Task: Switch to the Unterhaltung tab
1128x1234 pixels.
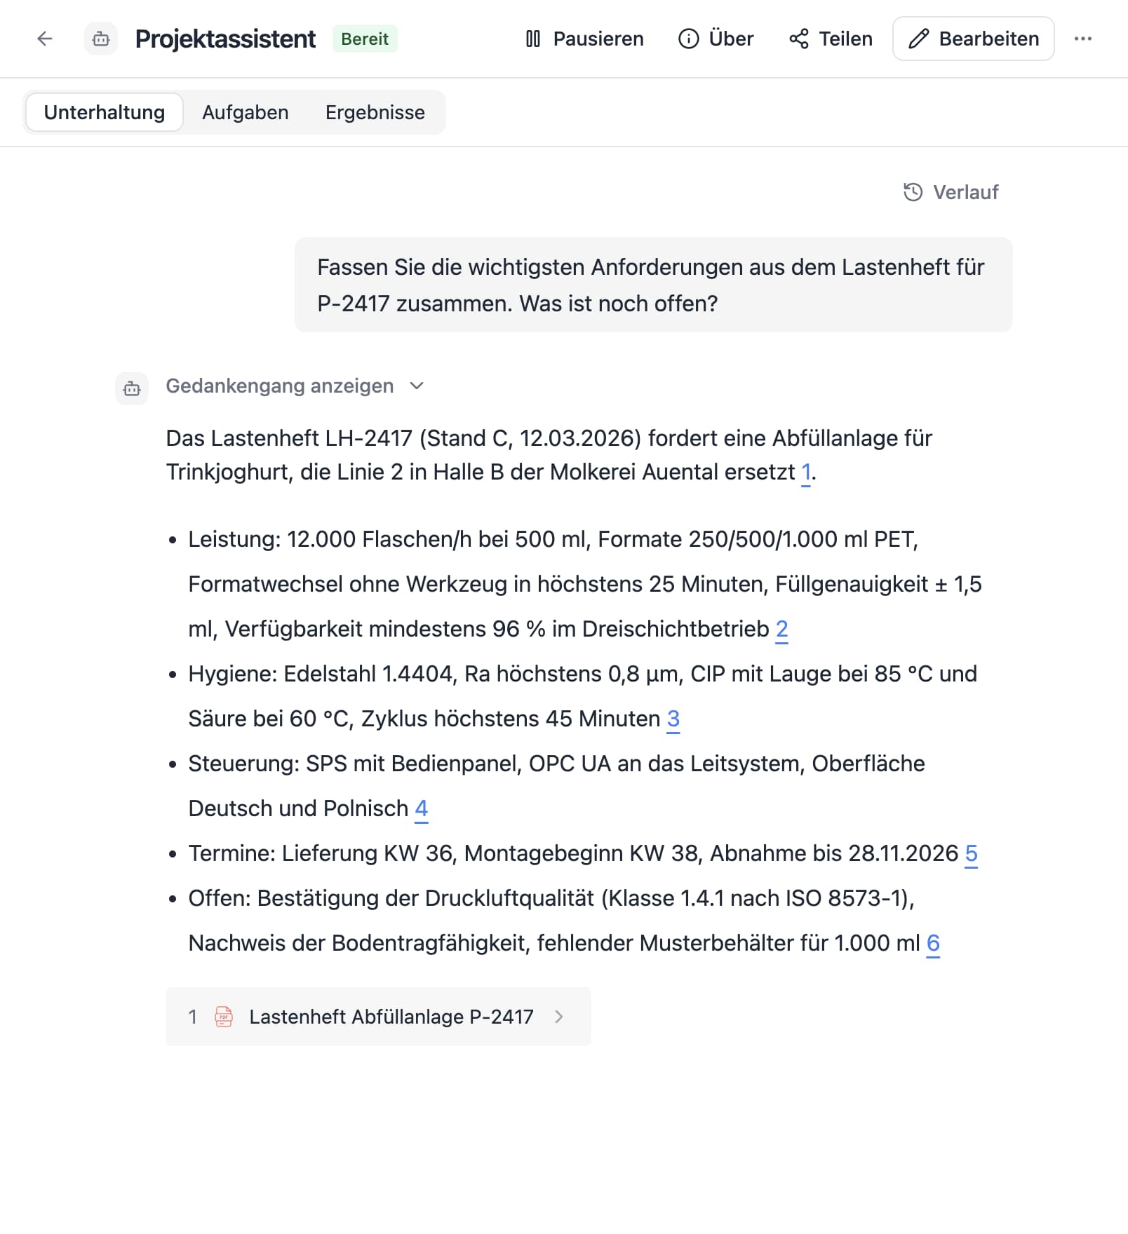Action: click(105, 112)
